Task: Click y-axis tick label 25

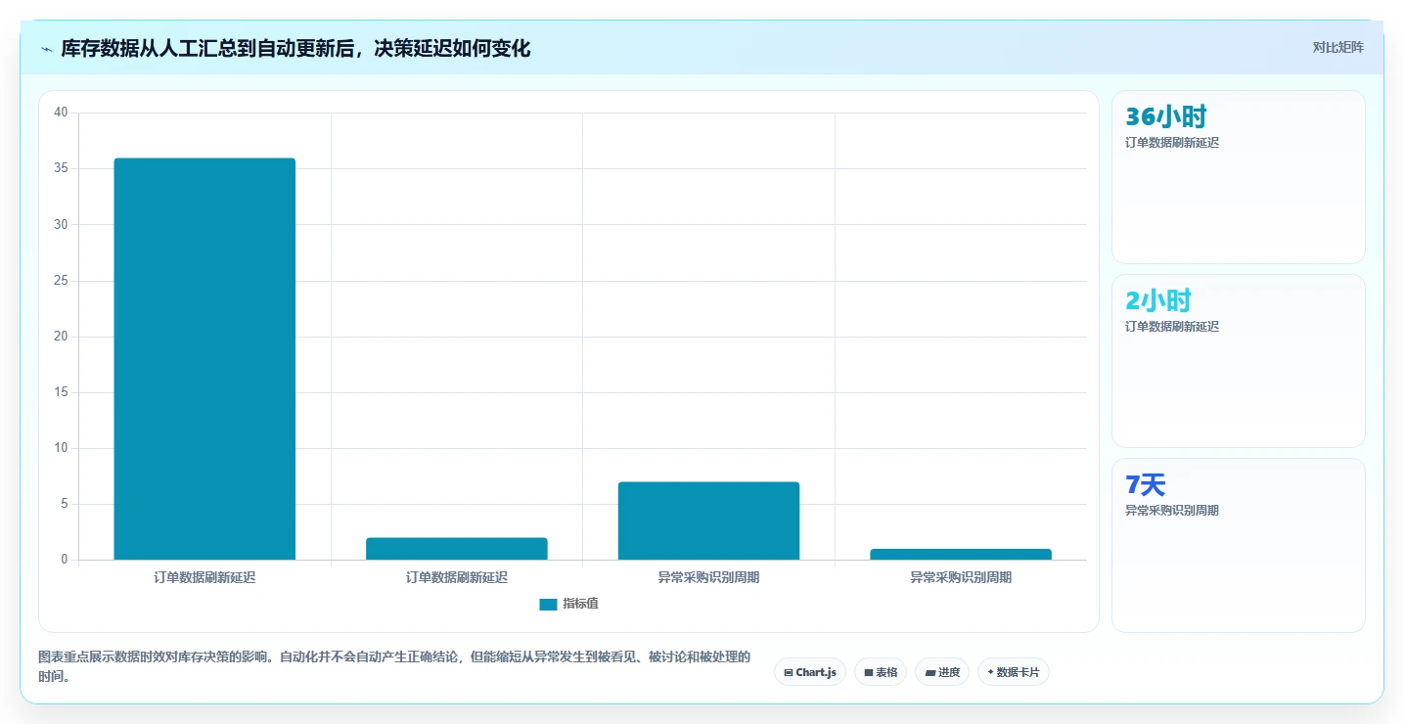Action: (x=61, y=281)
